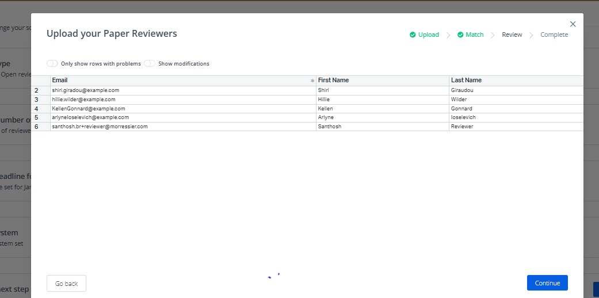
Task: Select the First Name column header
Action: point(382,81)
